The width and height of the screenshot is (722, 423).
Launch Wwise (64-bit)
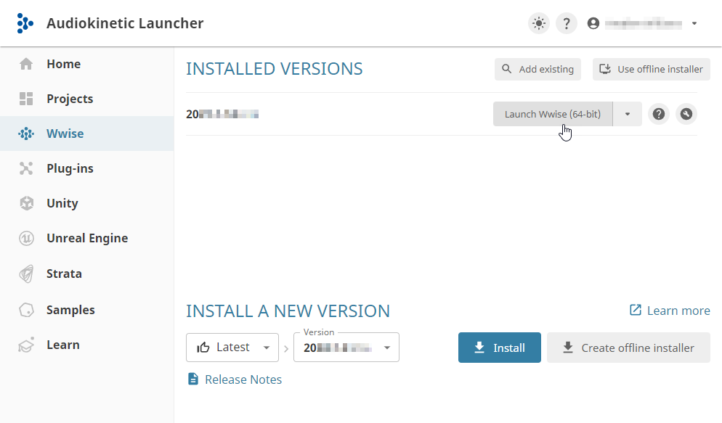(x=552, y=114)
